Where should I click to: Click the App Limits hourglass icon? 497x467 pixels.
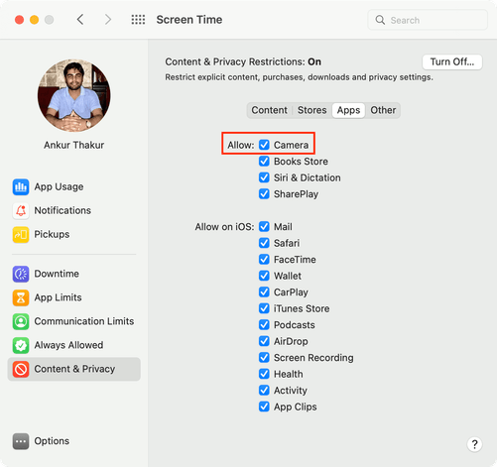[x=21, y=297]
